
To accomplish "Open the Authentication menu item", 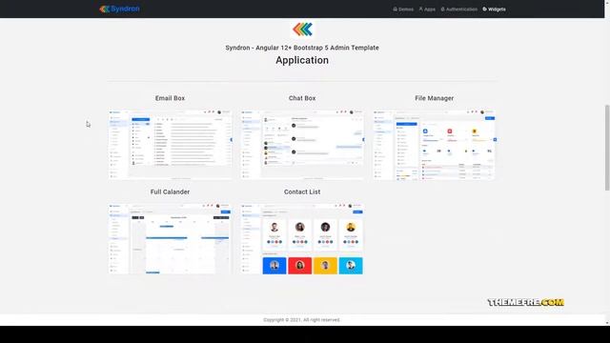I will click(x=459, y=9).
